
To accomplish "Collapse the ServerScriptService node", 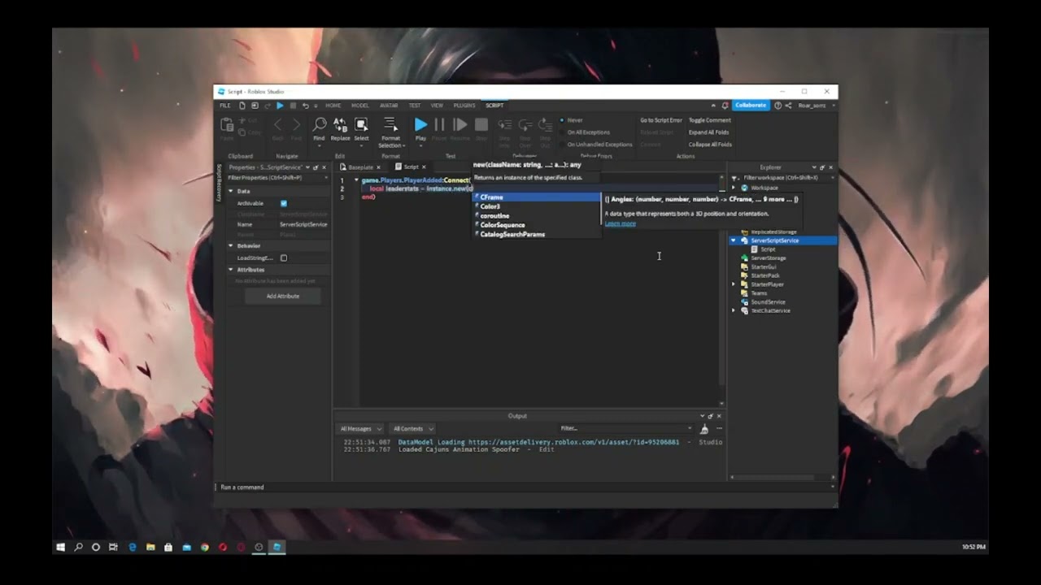I will pyautogui.click(x=734, y=240).
